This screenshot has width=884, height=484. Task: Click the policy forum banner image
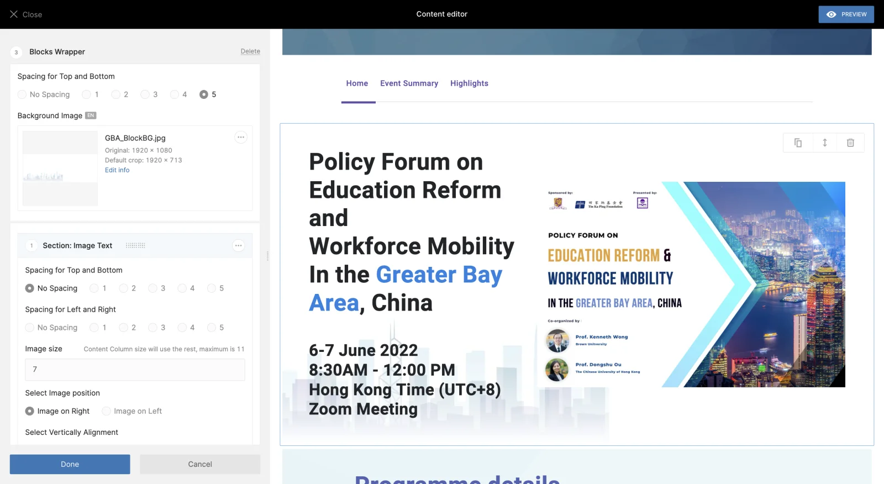[x=691, y=285]
